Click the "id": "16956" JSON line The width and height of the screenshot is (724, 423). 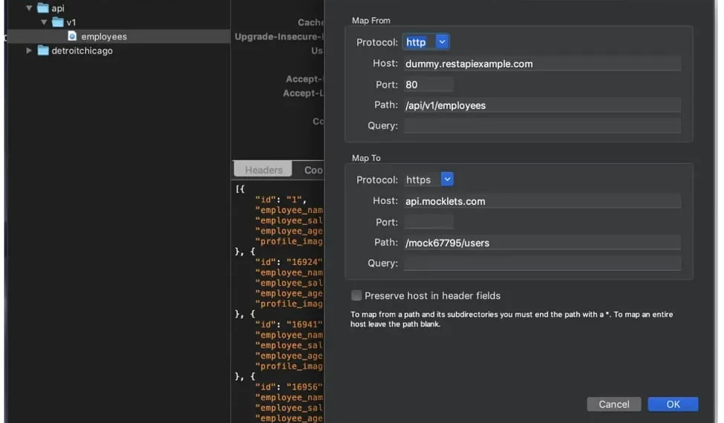point(289,387)
